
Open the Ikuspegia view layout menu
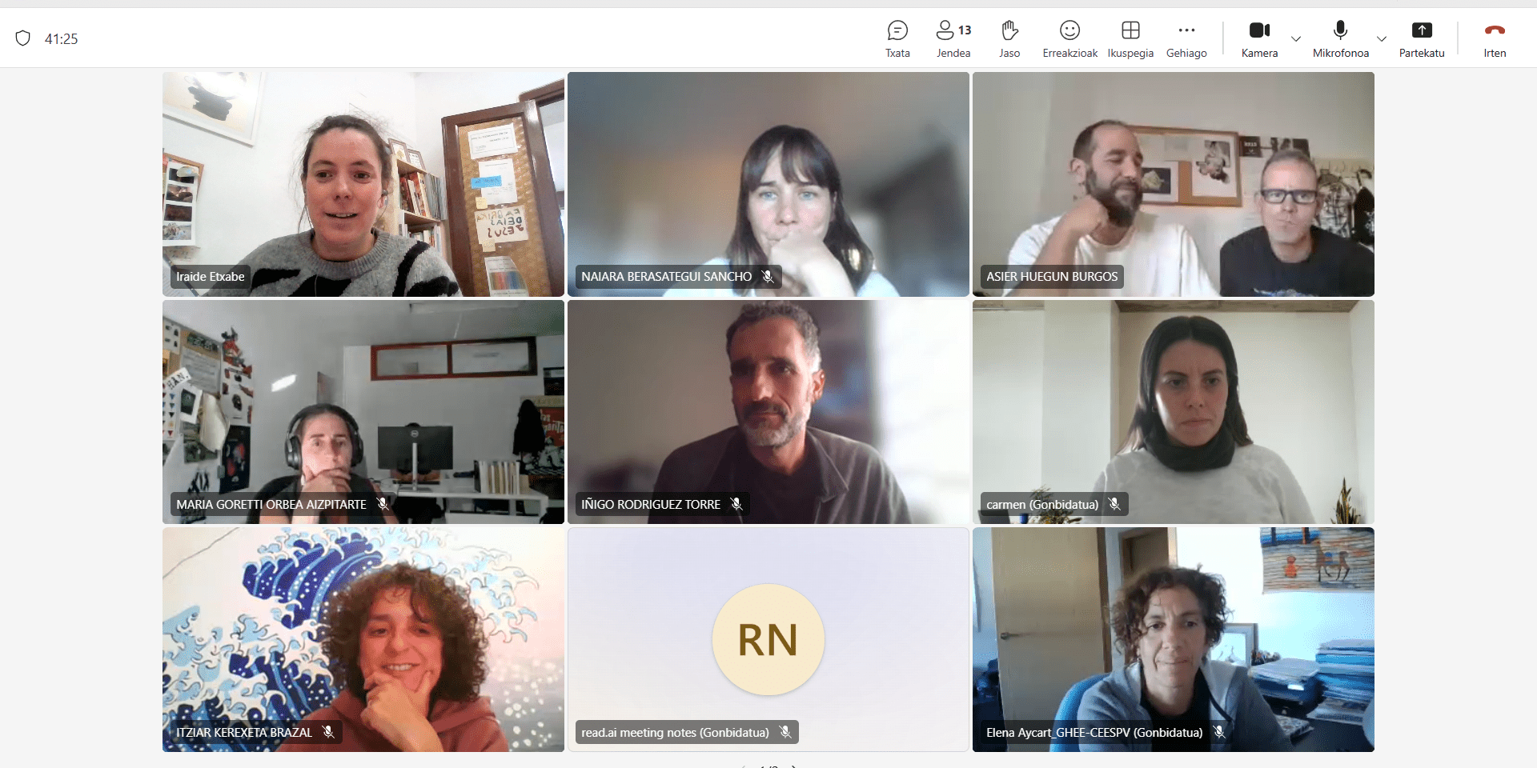point(1130,38)
